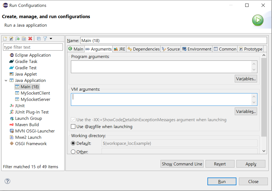Image resolution: width=272 pixels, height=191 pixels.
Task: Select Gradle Task launch type
Action: pos(23,62)
